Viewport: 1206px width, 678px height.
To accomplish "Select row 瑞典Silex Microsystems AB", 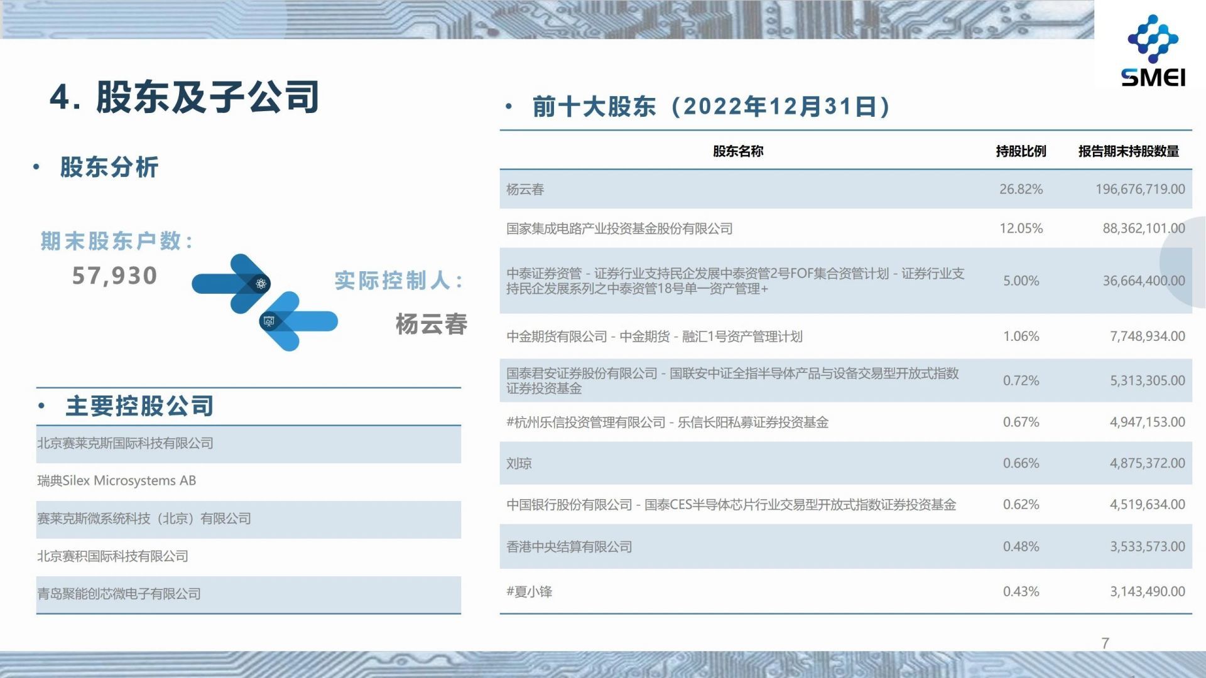I will (249, 481).
